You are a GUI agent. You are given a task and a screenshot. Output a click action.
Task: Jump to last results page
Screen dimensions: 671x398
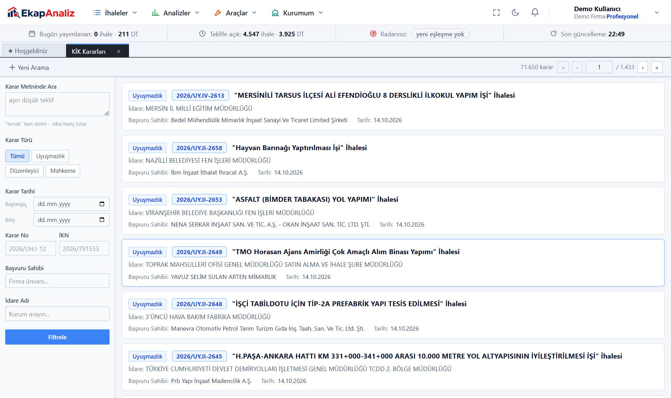pos(657,67)
